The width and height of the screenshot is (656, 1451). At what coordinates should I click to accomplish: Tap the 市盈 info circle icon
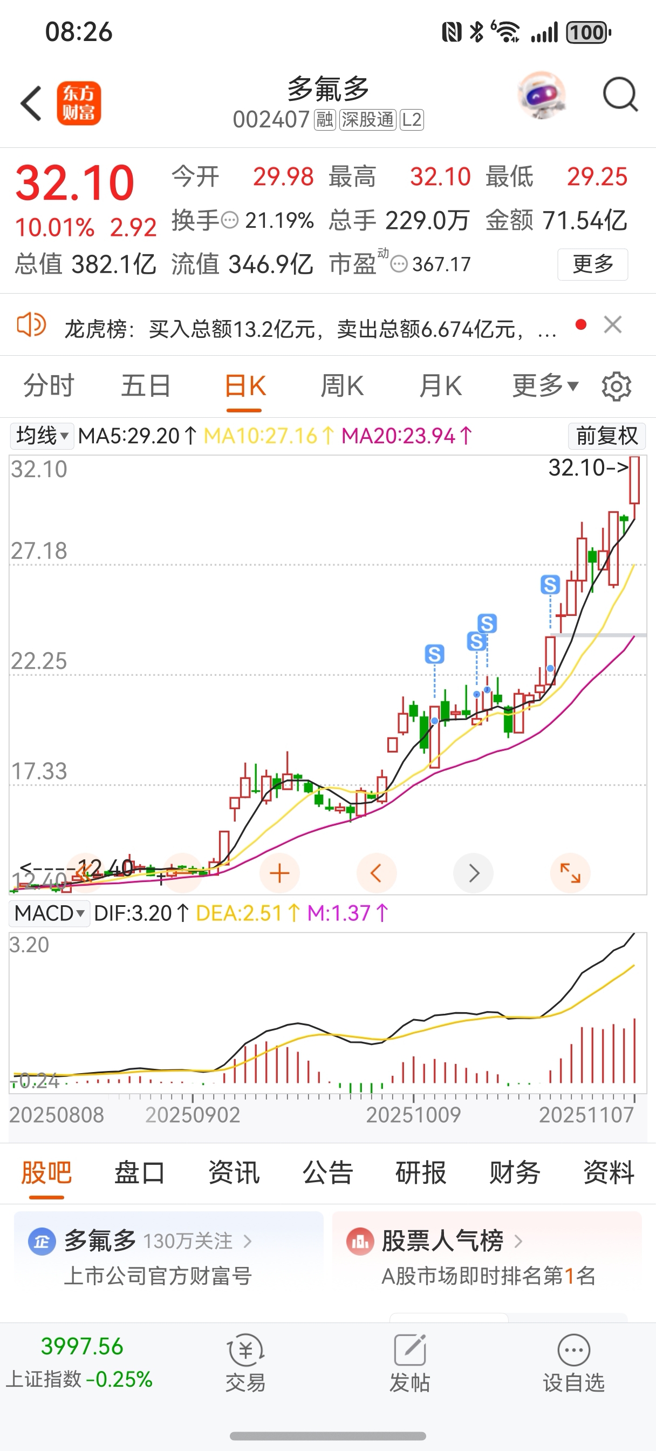[x=399, y=263]
